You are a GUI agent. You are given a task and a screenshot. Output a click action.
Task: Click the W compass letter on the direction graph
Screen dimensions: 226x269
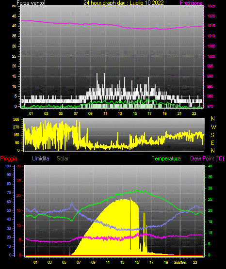(213, 127)
